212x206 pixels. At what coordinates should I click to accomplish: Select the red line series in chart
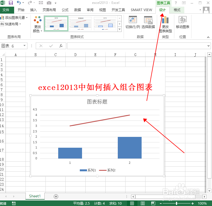(100, 120)
